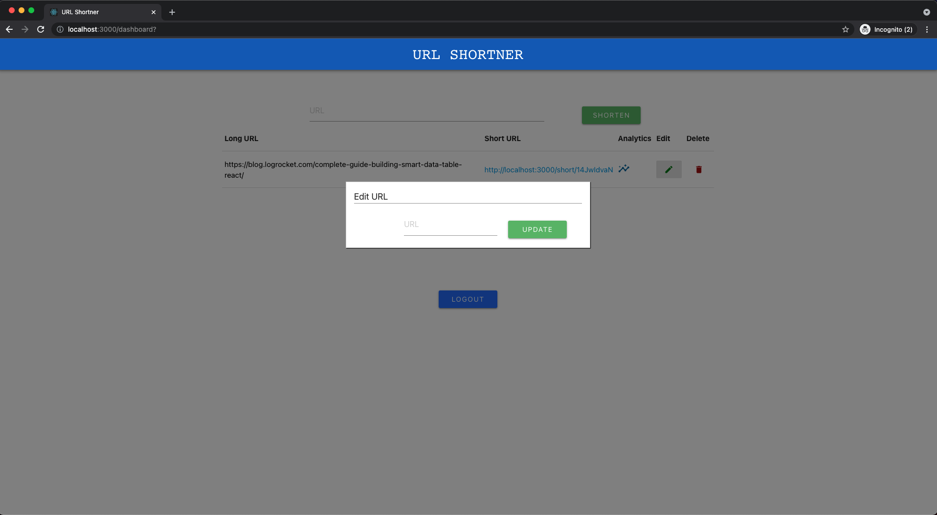Click the Delete trash icon
The width and height of the screenshot is (937, 515).
click(x=698, y=169)
